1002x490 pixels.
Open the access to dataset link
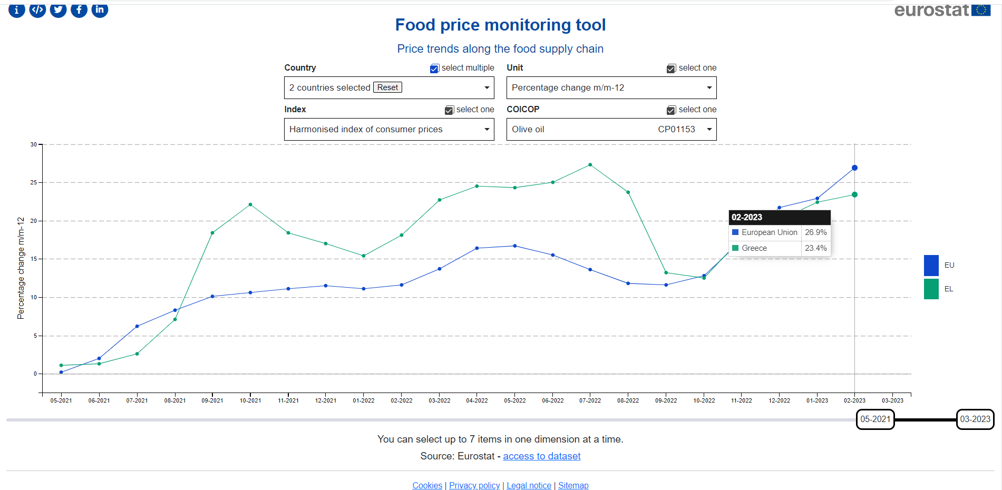click(x=541, y=456)
